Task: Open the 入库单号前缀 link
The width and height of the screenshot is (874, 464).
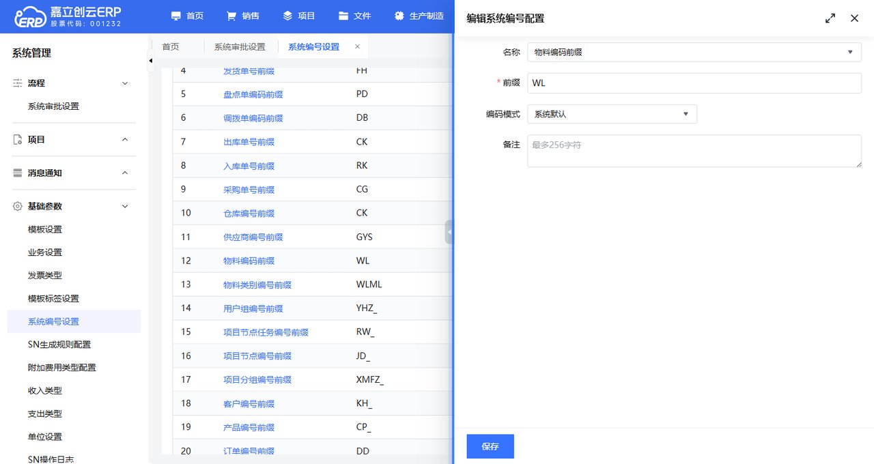Action: point(249,166)
